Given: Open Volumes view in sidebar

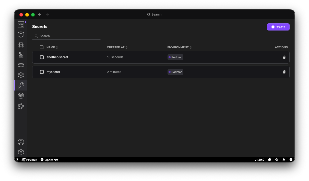Looking at the screenshot, I should (21, 65).
